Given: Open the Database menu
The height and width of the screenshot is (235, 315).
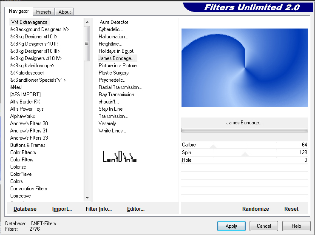Looking at the screenshot, I should [25, 209].
